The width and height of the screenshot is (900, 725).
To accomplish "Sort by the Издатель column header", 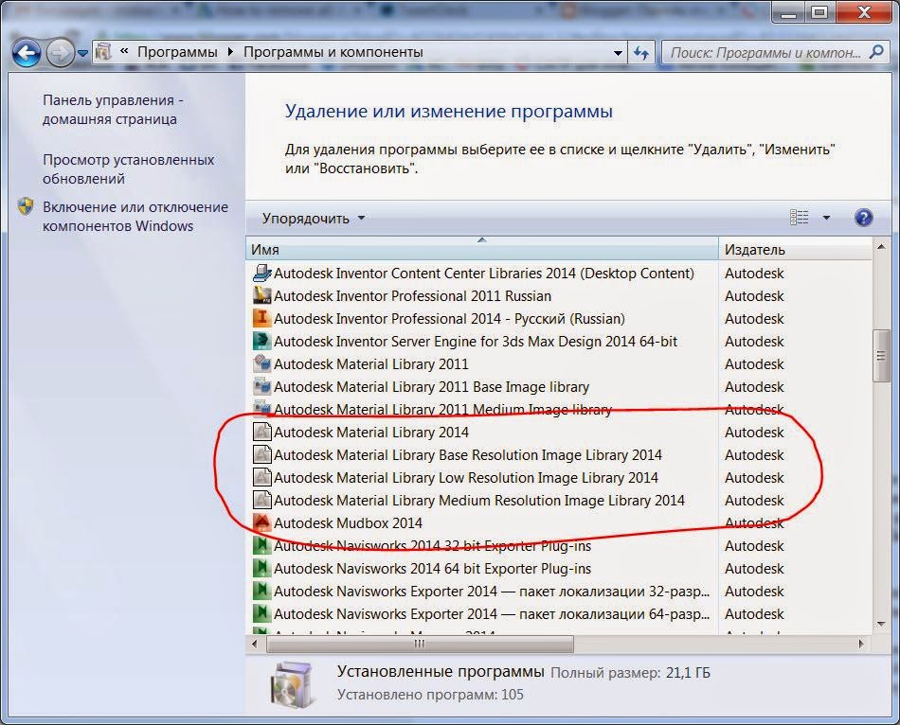I will coord(795,250).
